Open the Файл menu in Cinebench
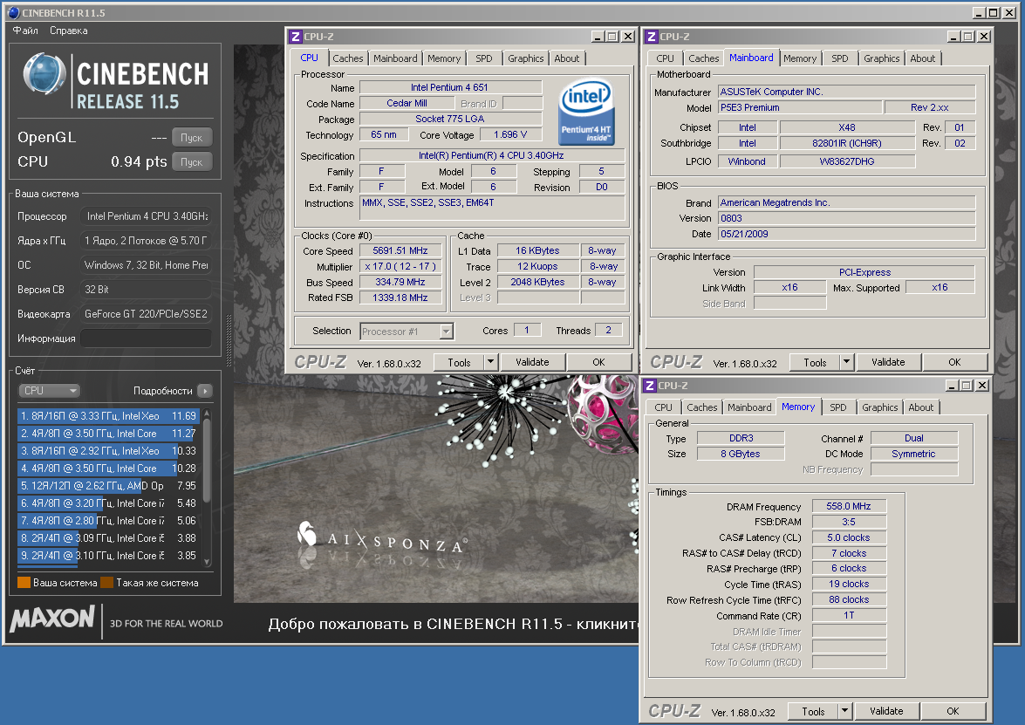Screen dimensions: 1025x725 tap(25, 31)
